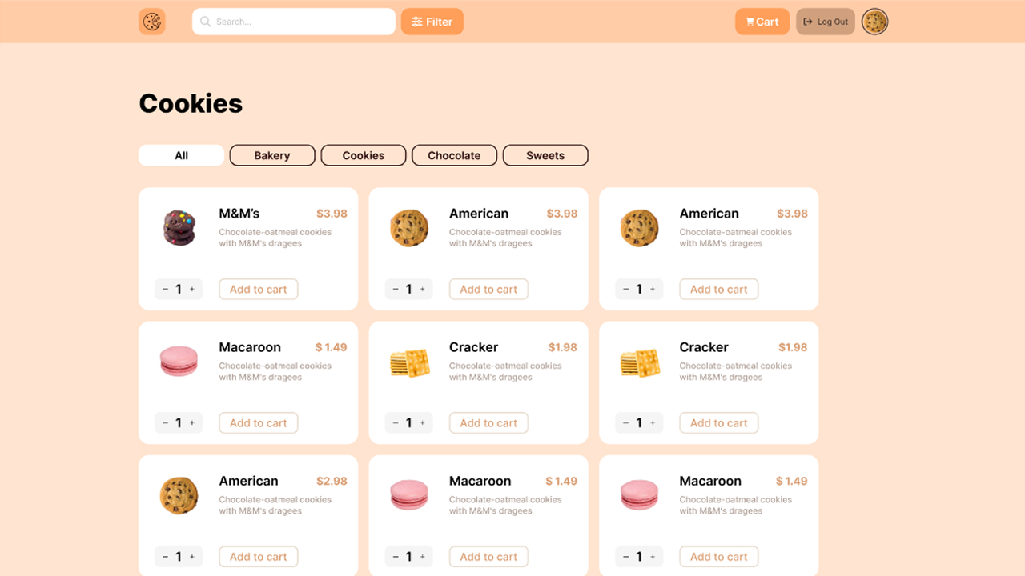The image size is (1025, 576).
Task: Click the M&M's cookie product image
Action: pyautogui.click(x=179, y=227)
